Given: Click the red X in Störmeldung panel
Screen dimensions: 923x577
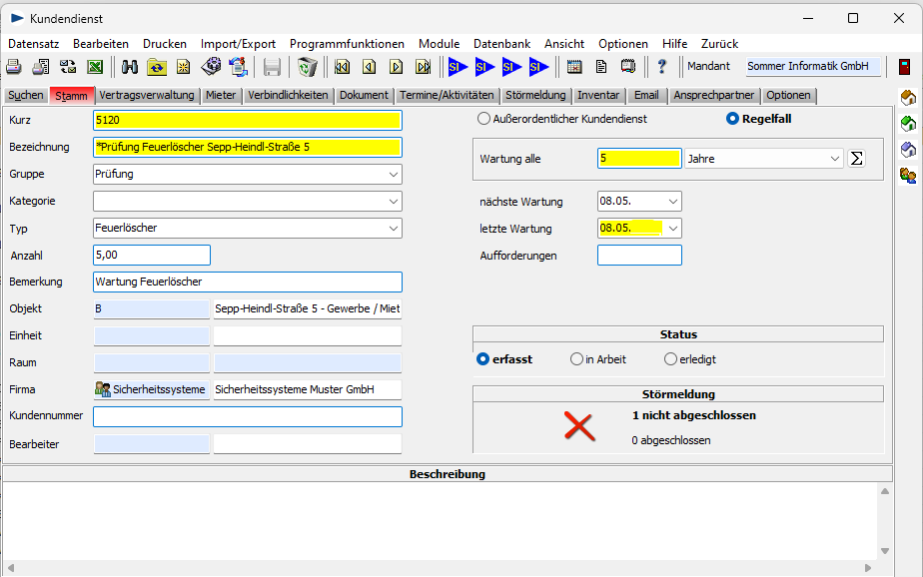Looking at the screenshot, I should point(579,426).
